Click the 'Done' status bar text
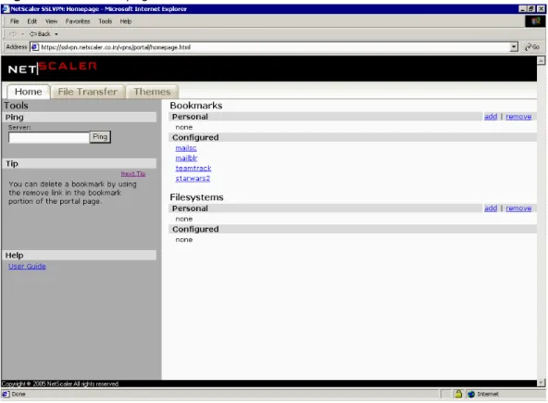Screen dimensions: 548x403 coord(19,395)
